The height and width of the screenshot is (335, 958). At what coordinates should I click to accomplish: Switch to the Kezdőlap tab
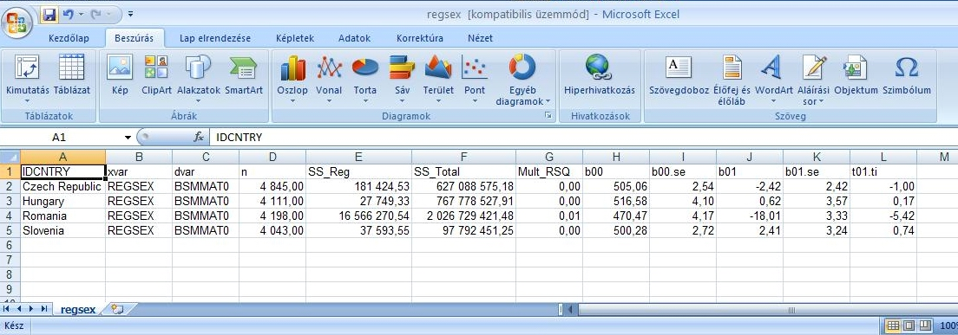tap(69, 38)
